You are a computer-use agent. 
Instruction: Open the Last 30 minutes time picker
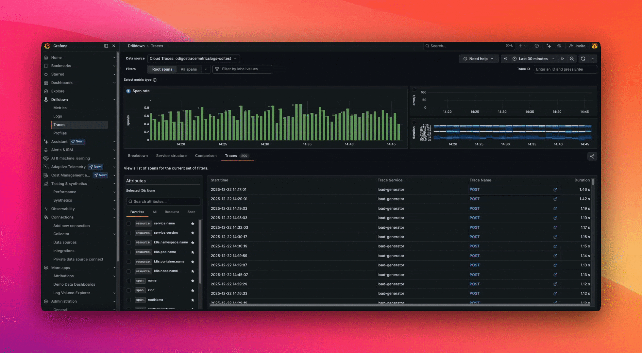tap(533, 59)
